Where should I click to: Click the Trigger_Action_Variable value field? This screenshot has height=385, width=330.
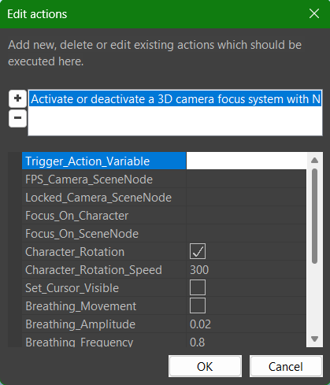[247, 161]
